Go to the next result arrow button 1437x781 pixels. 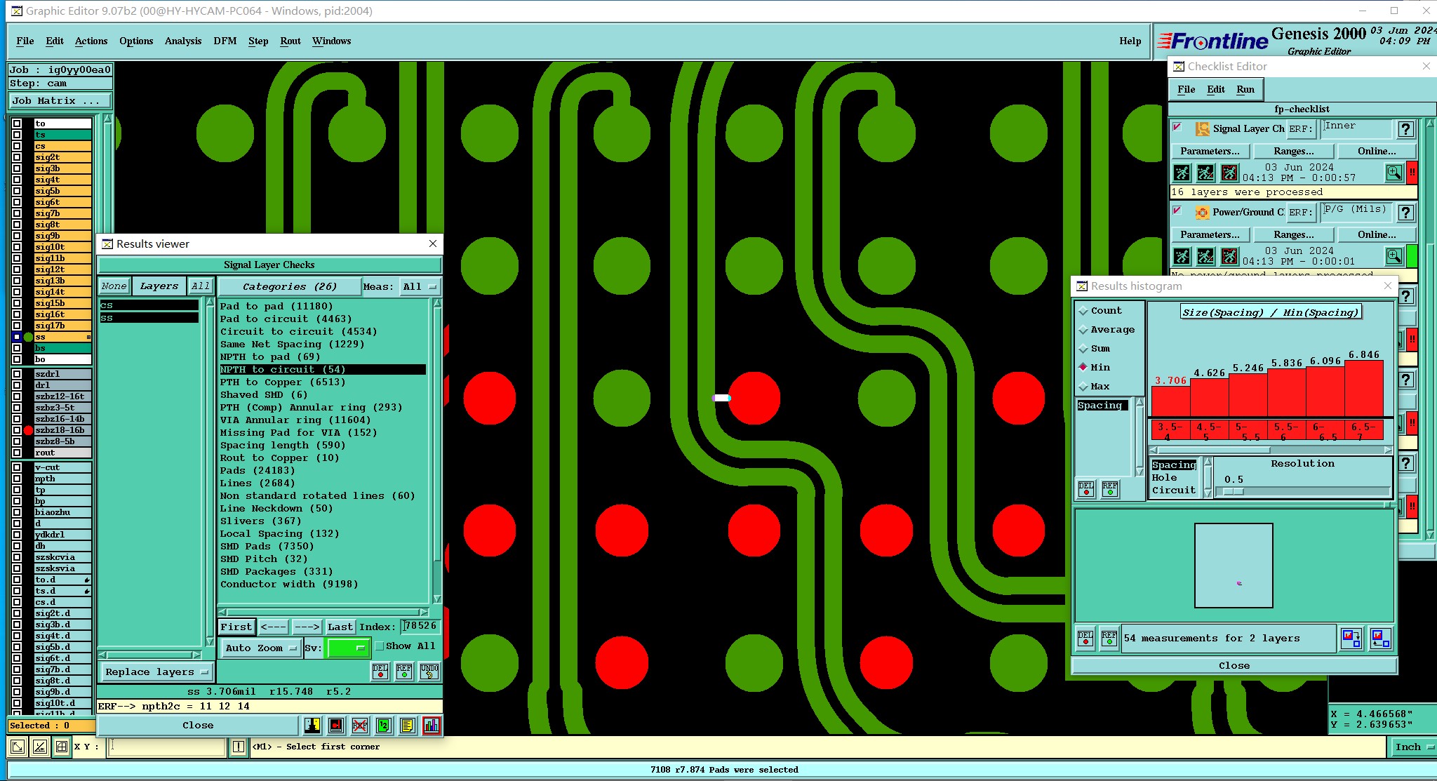pos(307,627)
